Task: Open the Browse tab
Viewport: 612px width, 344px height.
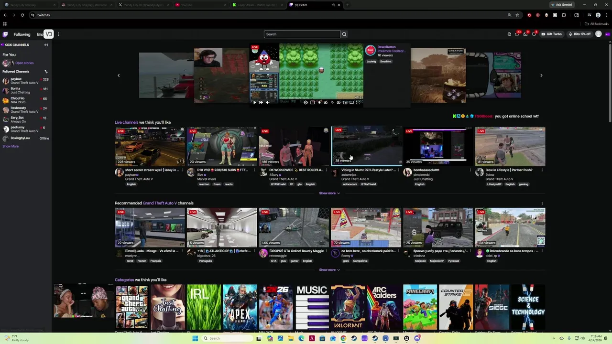Action: (x=40, y=34)
